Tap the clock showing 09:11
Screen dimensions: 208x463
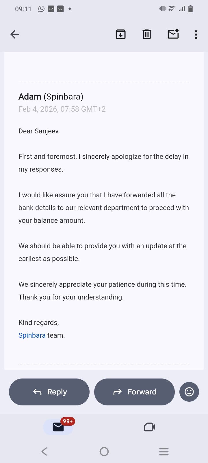point(23,9)
